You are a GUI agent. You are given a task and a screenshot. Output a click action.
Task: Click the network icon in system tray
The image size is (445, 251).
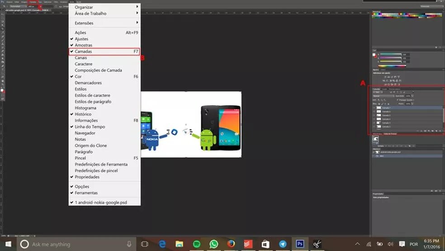(369, 244)
